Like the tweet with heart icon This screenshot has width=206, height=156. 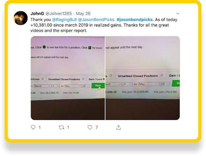90,127
